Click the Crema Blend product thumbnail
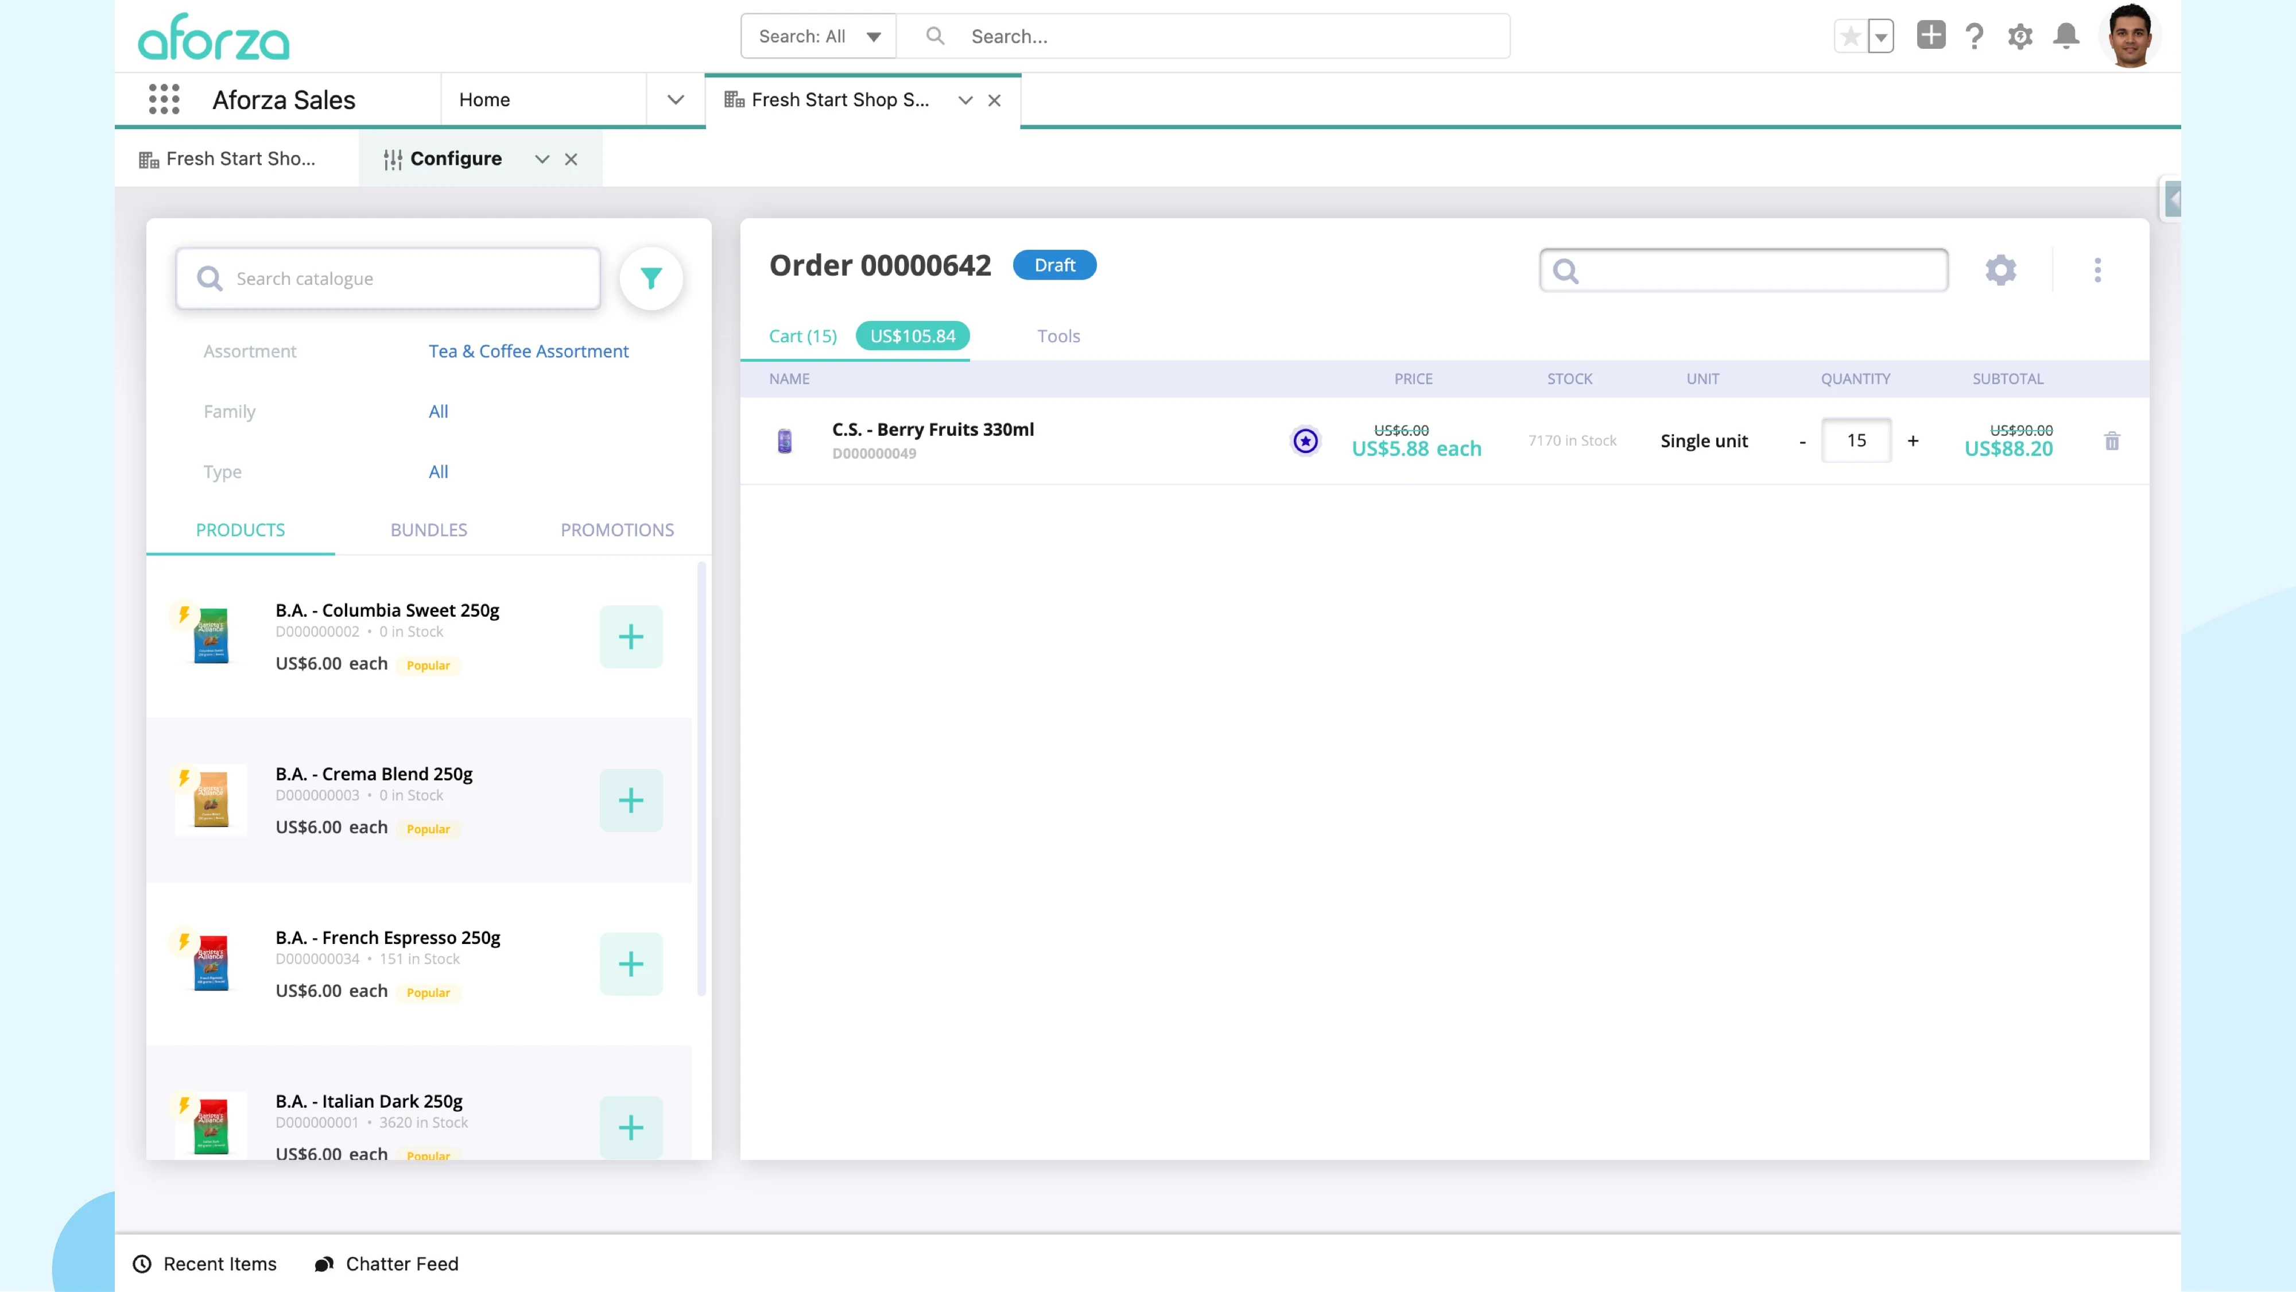Screen dimensions: 2296x1292 coord(211,800)
